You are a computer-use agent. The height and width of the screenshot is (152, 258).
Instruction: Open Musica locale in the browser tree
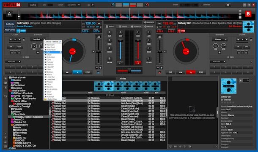coord(18,77)
